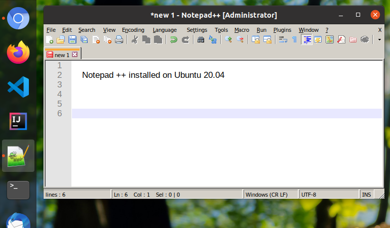The height and width of the screenshot is (228, 390).
Task: Click line number 2 in the margin
Action: 59,75
